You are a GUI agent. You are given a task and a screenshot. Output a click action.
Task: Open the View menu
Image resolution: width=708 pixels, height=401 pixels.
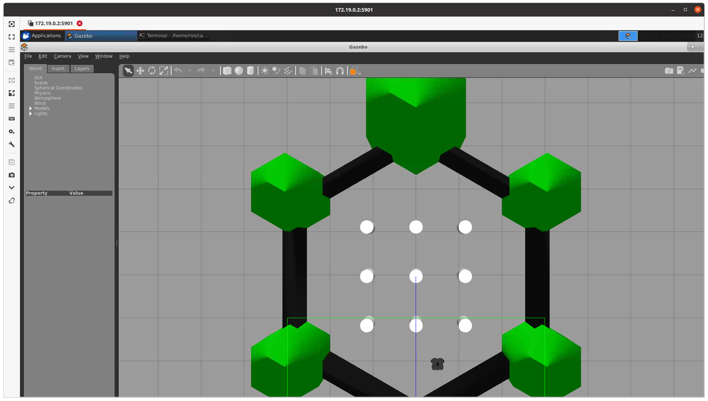pos(83,56)
